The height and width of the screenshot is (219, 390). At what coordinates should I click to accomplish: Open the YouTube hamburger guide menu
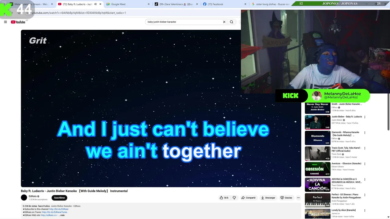[5, 22]
